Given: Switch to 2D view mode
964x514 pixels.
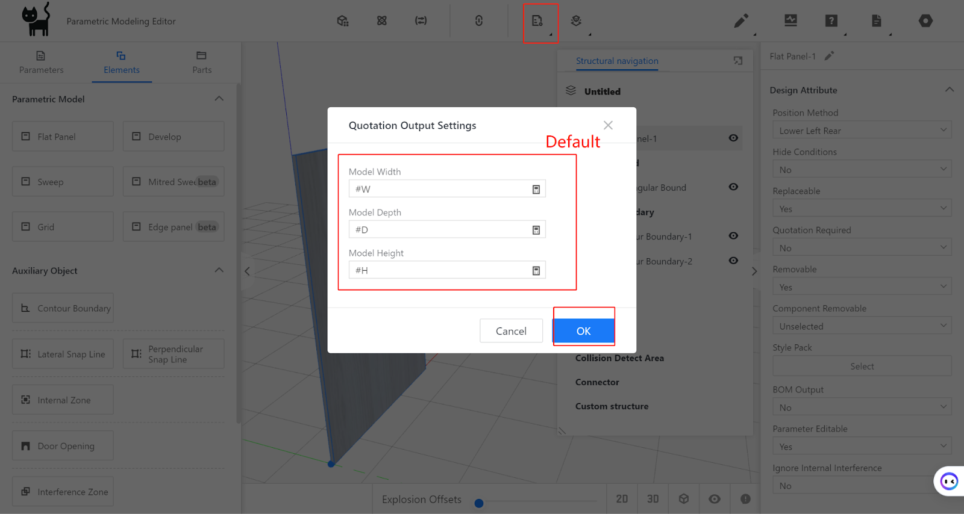Looking at the screenshot, I should click(x=622, y=499).
